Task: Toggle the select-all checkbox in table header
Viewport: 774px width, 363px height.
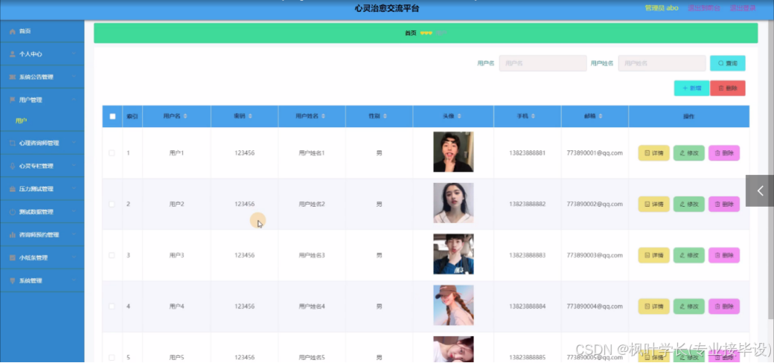Action: (x=112, y=116)
